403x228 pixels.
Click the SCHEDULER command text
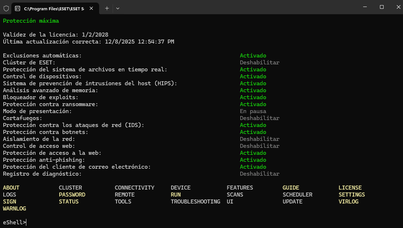297,195
